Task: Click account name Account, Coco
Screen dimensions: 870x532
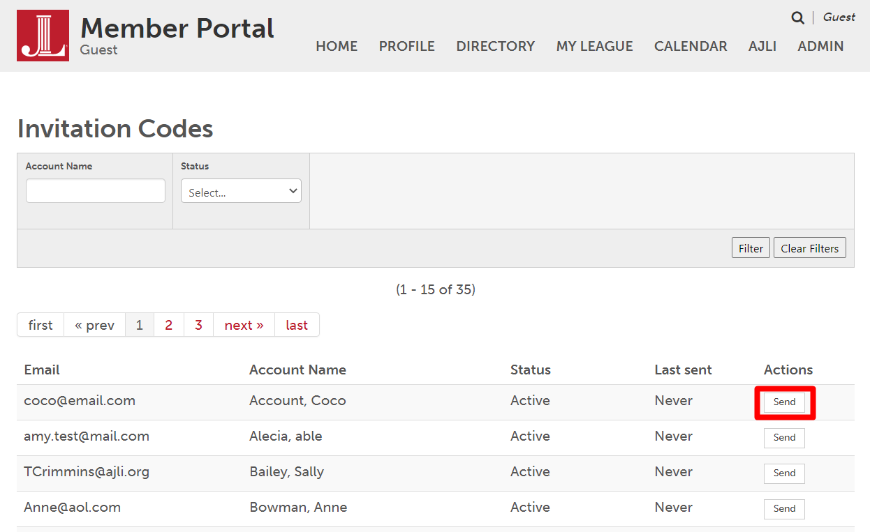Action: pyautogui.click(x=297, y=401)
